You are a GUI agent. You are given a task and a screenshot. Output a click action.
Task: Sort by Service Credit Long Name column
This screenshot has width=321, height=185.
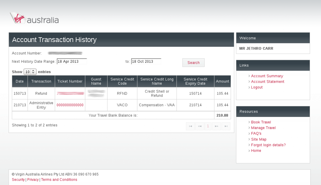pos(157,81)
